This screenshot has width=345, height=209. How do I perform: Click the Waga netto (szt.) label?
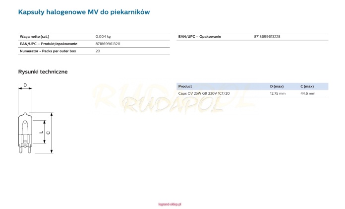(34, 37)
